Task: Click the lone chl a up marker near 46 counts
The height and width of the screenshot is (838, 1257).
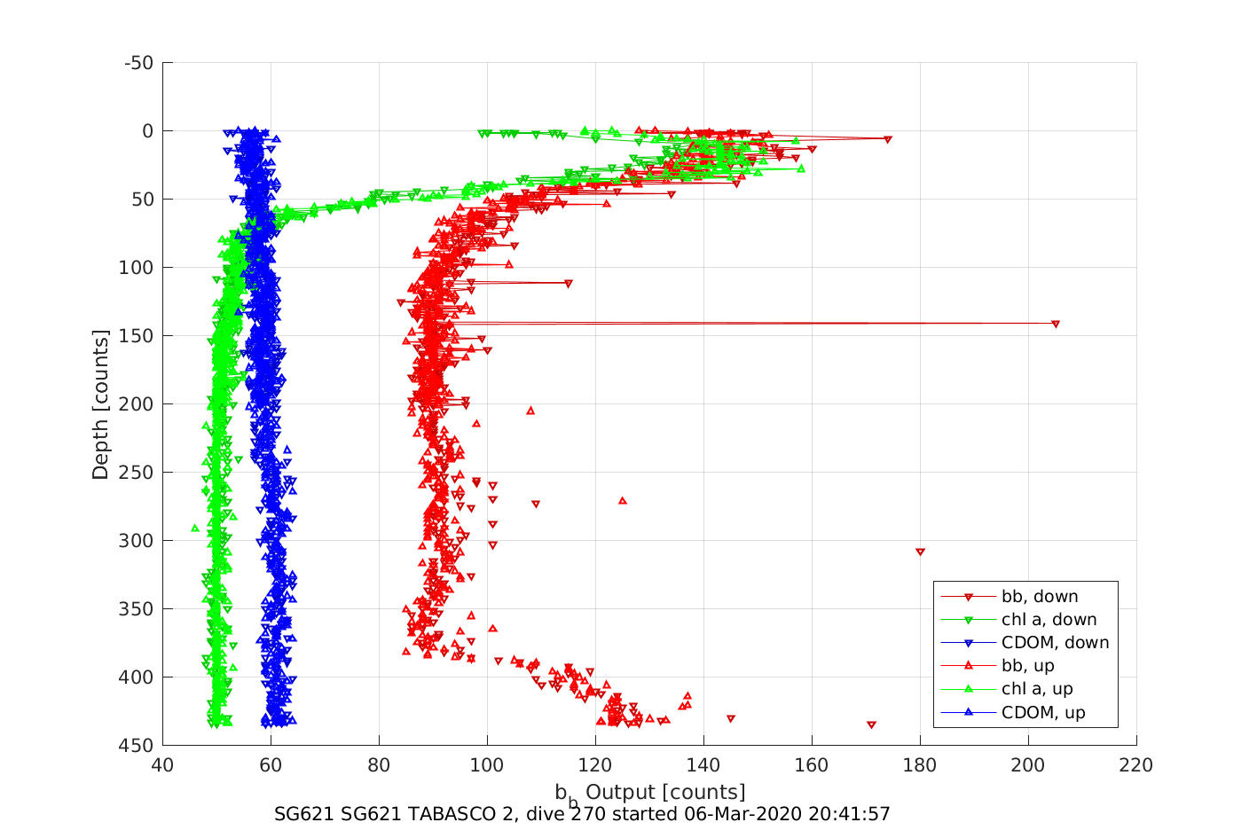Action: [x=195, y=528]
